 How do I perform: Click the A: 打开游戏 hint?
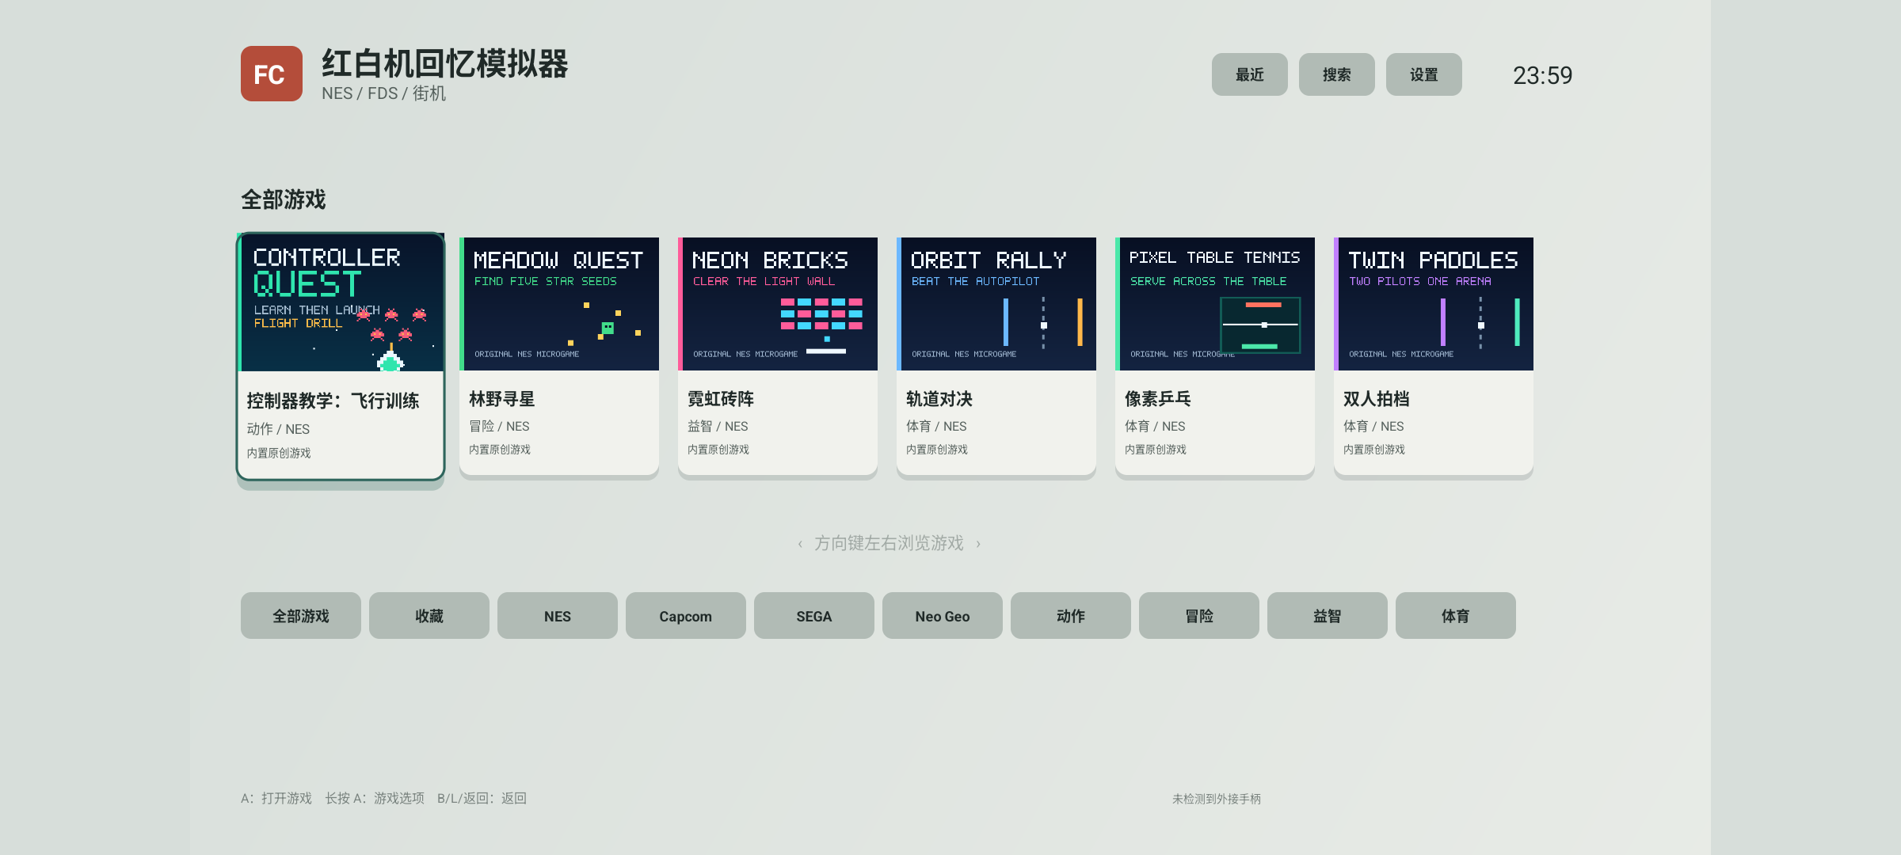point(276,798)
